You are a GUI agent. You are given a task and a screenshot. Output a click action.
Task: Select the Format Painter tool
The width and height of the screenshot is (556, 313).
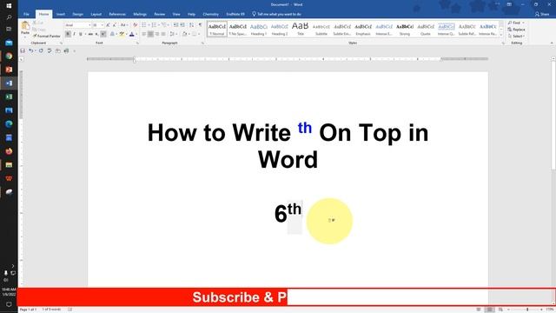46,36
